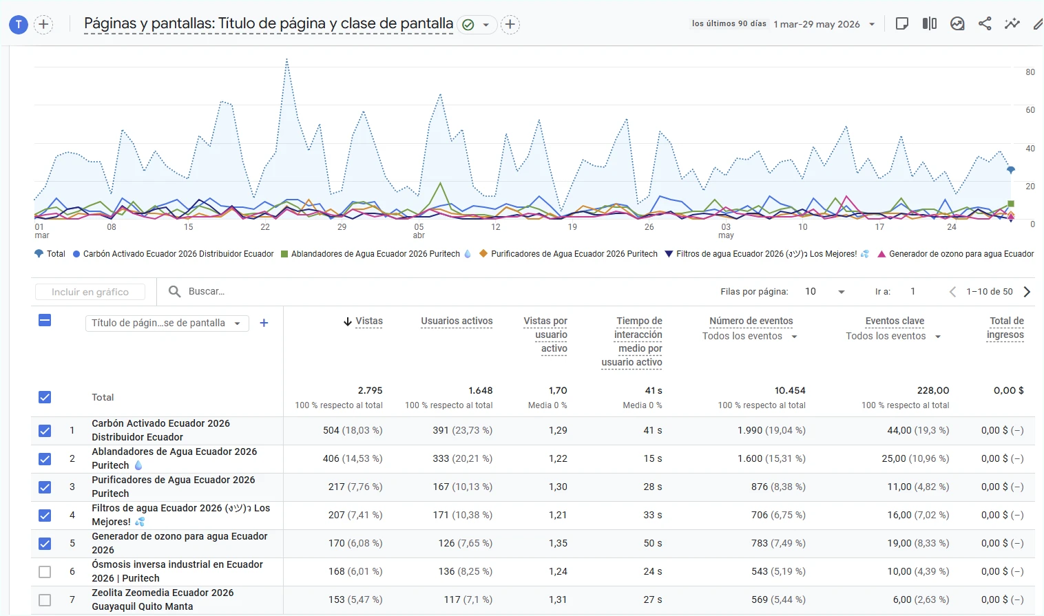This screenshot has height=616, width=1044.
Task: Check the Zeolita Zeomedia Ecuador row checkbox
Action: 45,600
